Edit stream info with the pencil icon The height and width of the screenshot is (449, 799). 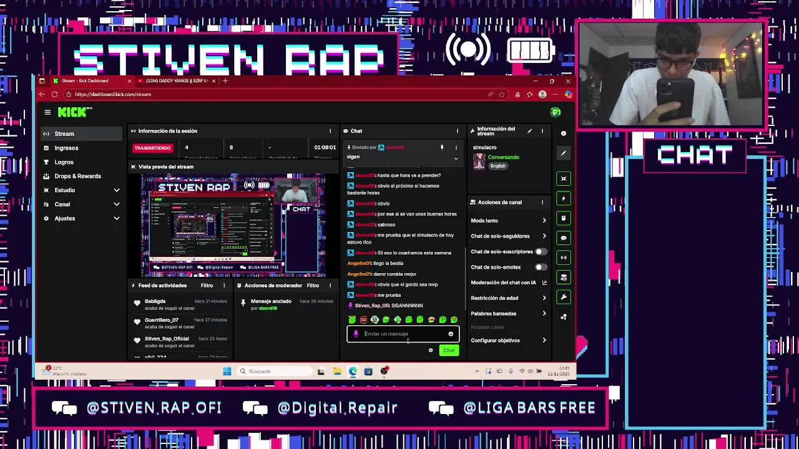[x=529, y=131]
